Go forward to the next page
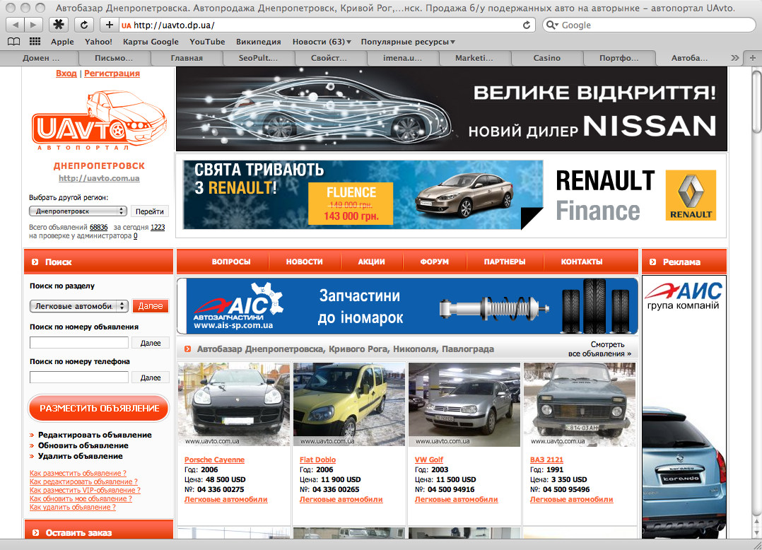Screen dimensions: 762x550 33,25
